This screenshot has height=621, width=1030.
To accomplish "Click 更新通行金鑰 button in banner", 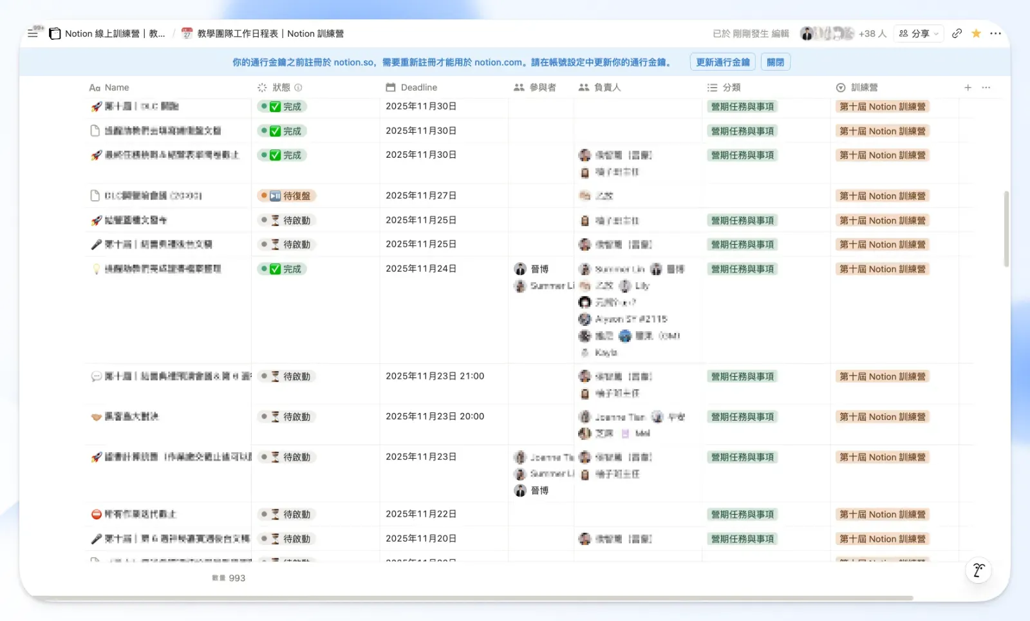I will [x=723, y=62].
